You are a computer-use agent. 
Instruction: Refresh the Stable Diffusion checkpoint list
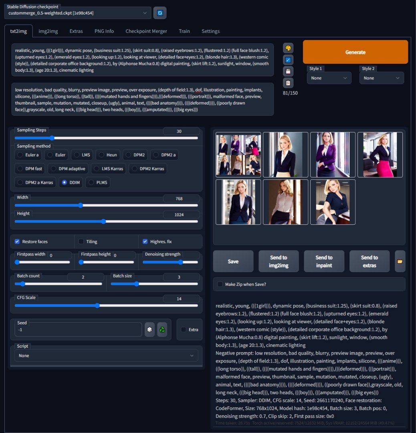point(160,13)
